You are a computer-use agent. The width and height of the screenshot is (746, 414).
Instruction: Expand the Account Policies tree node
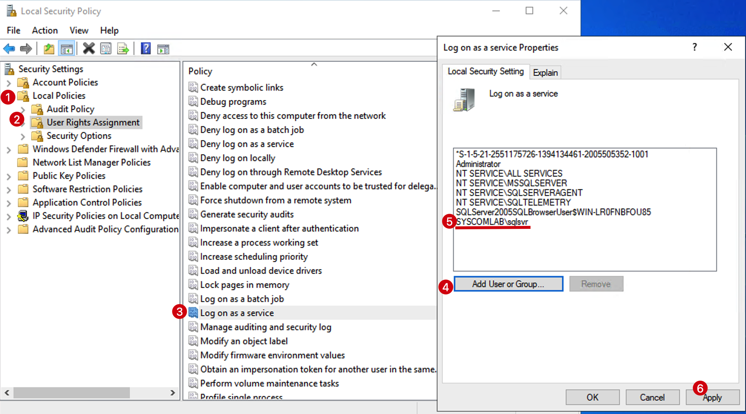[x=9, y=83]
